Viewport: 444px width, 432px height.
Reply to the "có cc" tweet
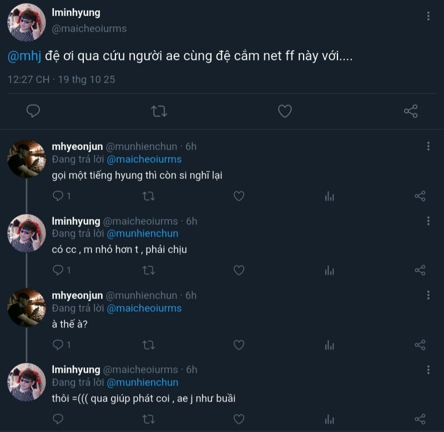tap(58, 270)
